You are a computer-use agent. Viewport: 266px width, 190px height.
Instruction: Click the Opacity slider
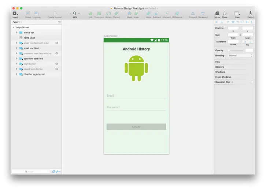pos(236,51)
